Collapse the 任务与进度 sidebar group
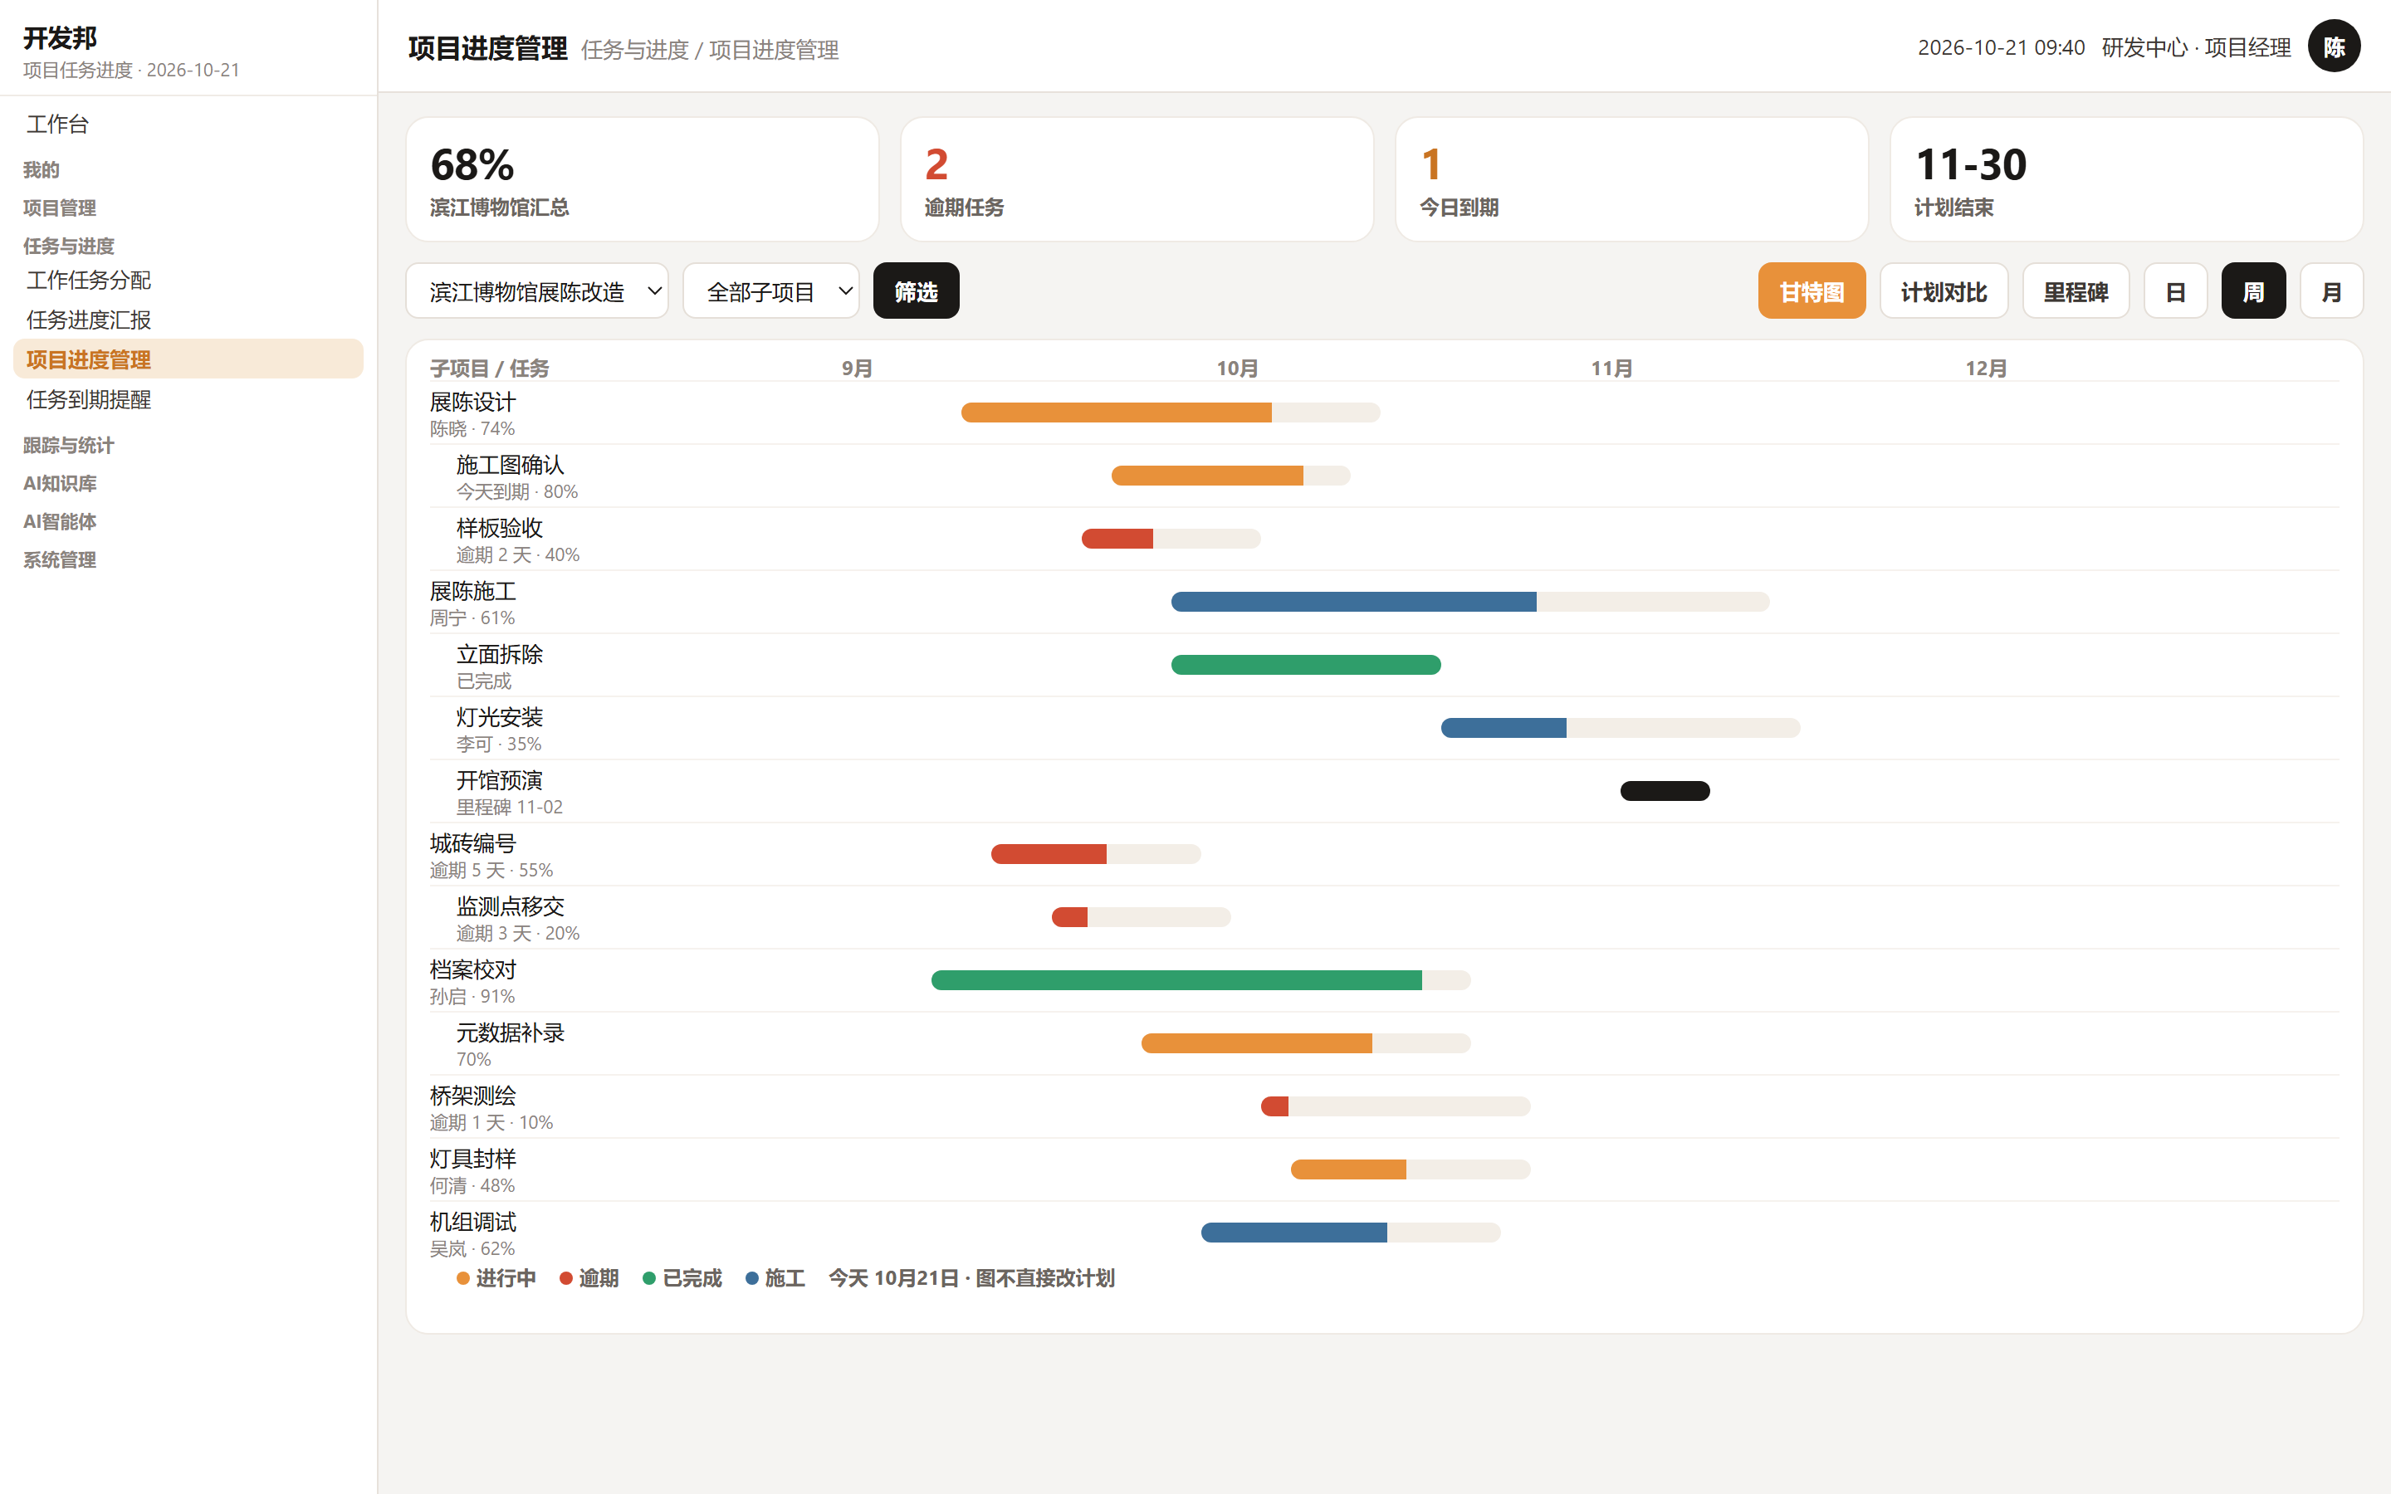The image size is (2391, 1494). point(68,246)
